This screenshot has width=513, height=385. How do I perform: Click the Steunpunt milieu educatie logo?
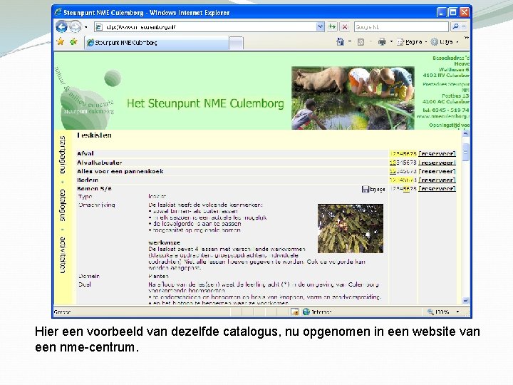(88, 99)
